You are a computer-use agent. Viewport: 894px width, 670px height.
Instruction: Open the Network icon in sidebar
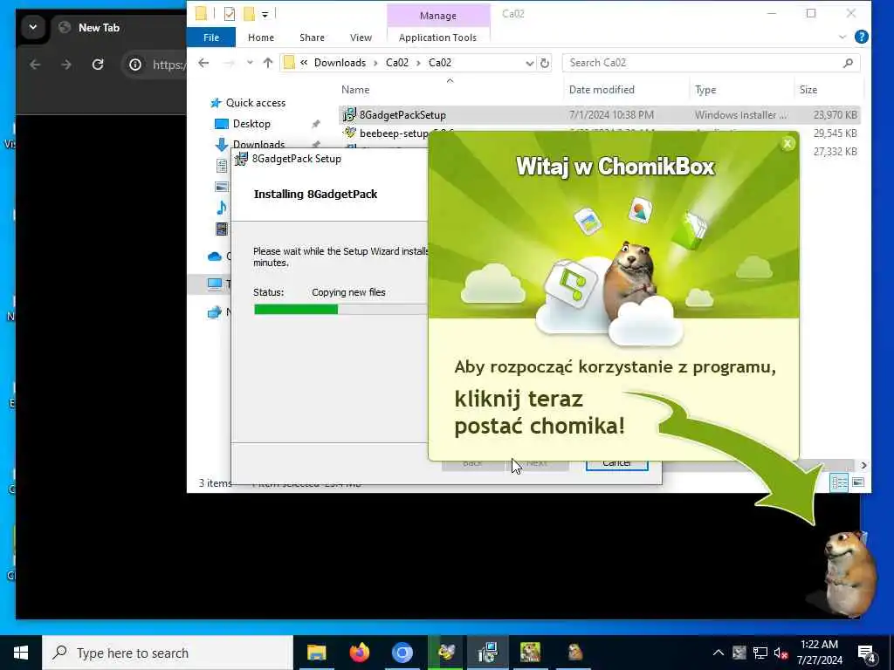[215, 312]
